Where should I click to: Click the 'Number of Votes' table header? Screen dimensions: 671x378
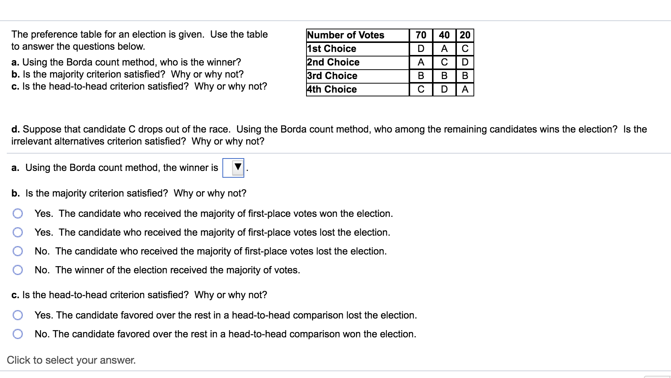346,35
